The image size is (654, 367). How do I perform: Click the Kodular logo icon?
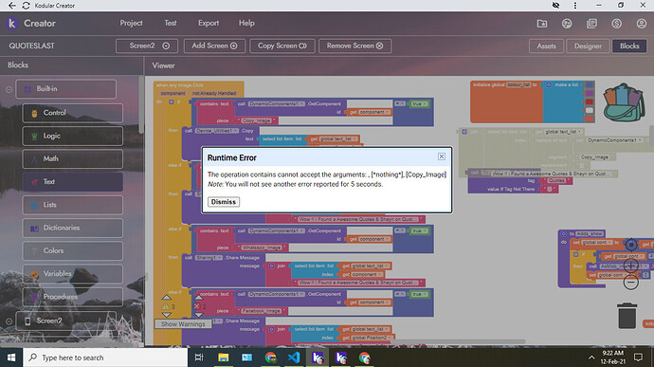pos(12,24)
